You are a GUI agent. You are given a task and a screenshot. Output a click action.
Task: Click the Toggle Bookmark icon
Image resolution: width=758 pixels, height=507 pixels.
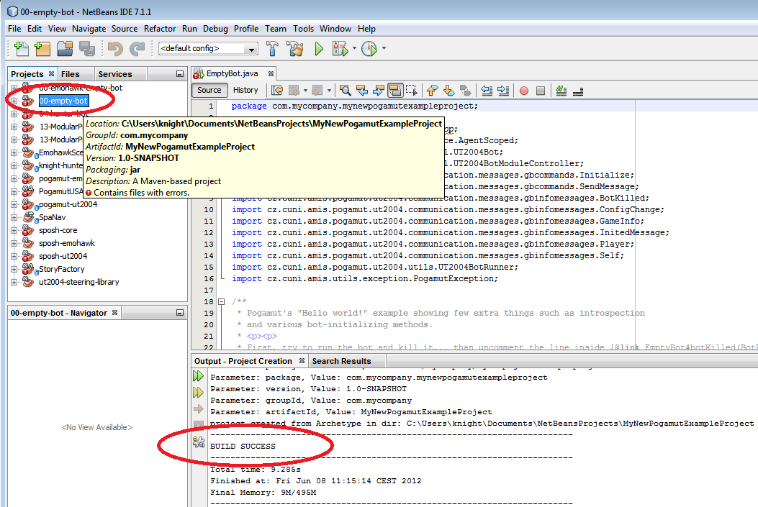tap(465, 91)
